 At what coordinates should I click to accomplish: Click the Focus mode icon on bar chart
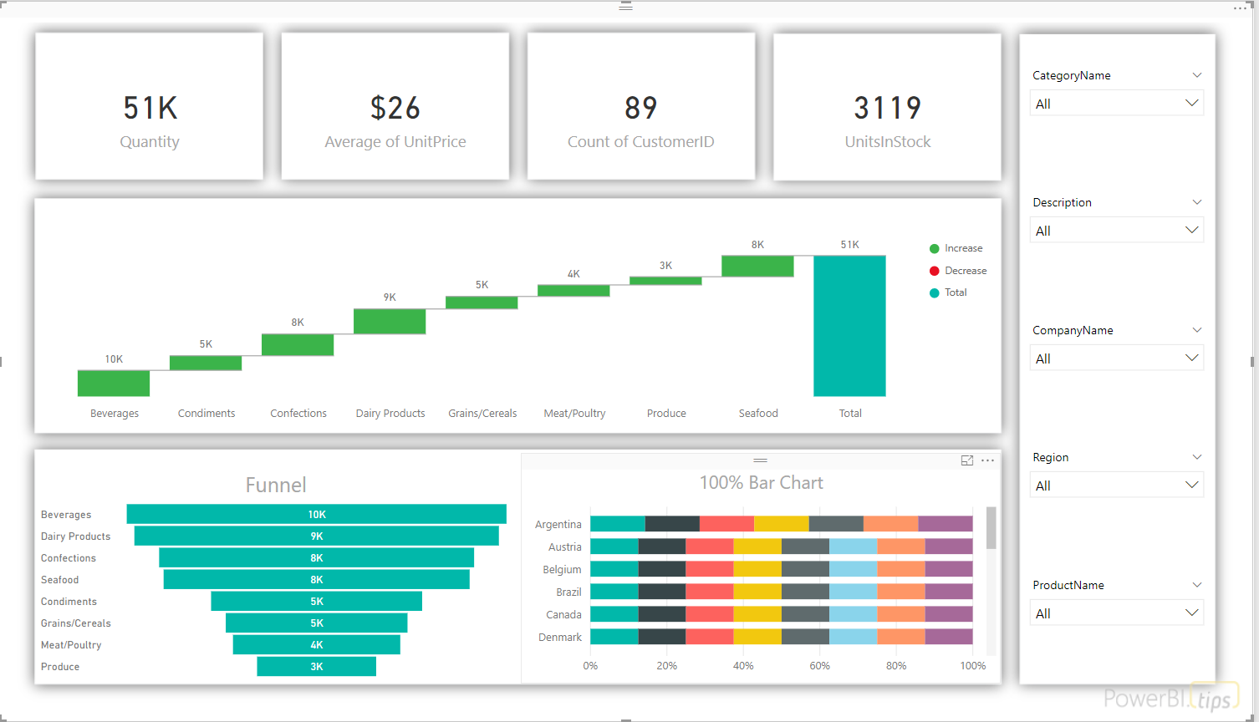967,460
